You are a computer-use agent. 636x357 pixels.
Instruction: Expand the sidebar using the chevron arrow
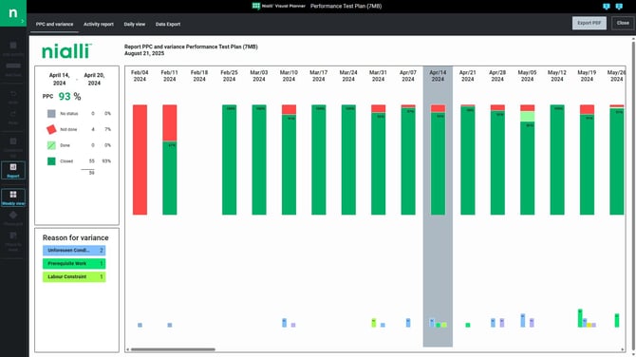(23, 21)
